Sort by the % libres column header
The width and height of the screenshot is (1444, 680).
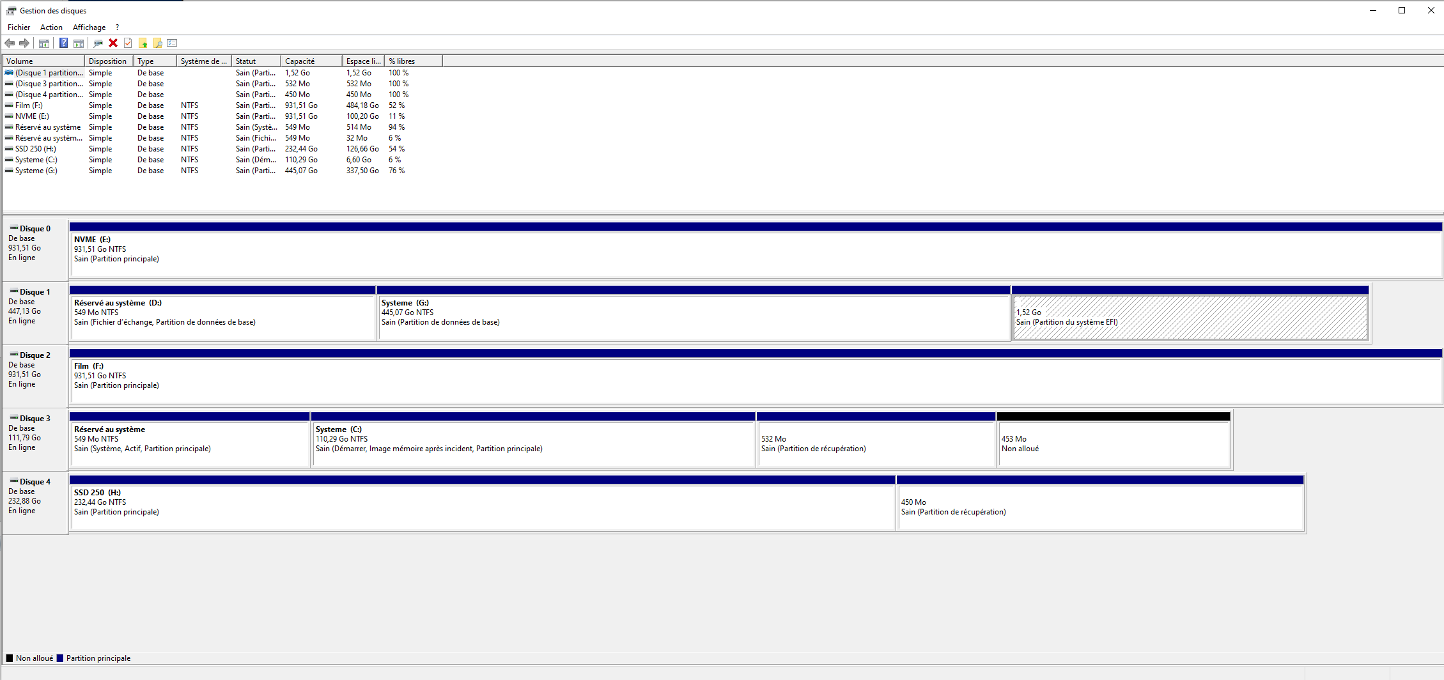pyautogui.click(x=414, y=61)
